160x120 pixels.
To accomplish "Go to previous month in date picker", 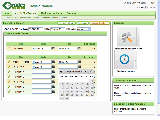I will (61, 72).
